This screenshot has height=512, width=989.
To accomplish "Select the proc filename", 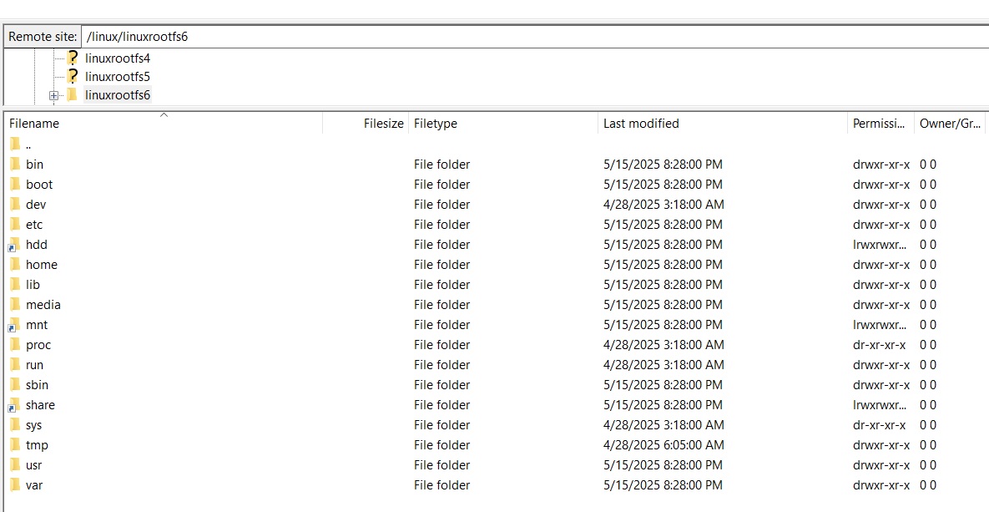I will (x=38, y=345).
